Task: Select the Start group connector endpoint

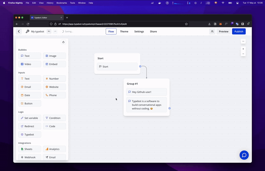Action: (140, 66)
